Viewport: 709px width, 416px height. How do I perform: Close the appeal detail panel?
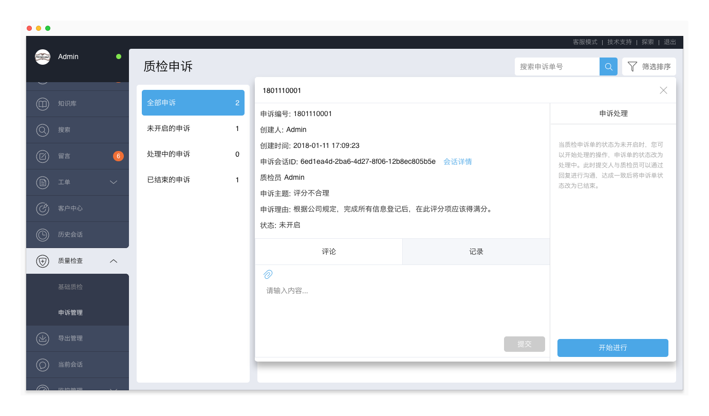point(663,90)
